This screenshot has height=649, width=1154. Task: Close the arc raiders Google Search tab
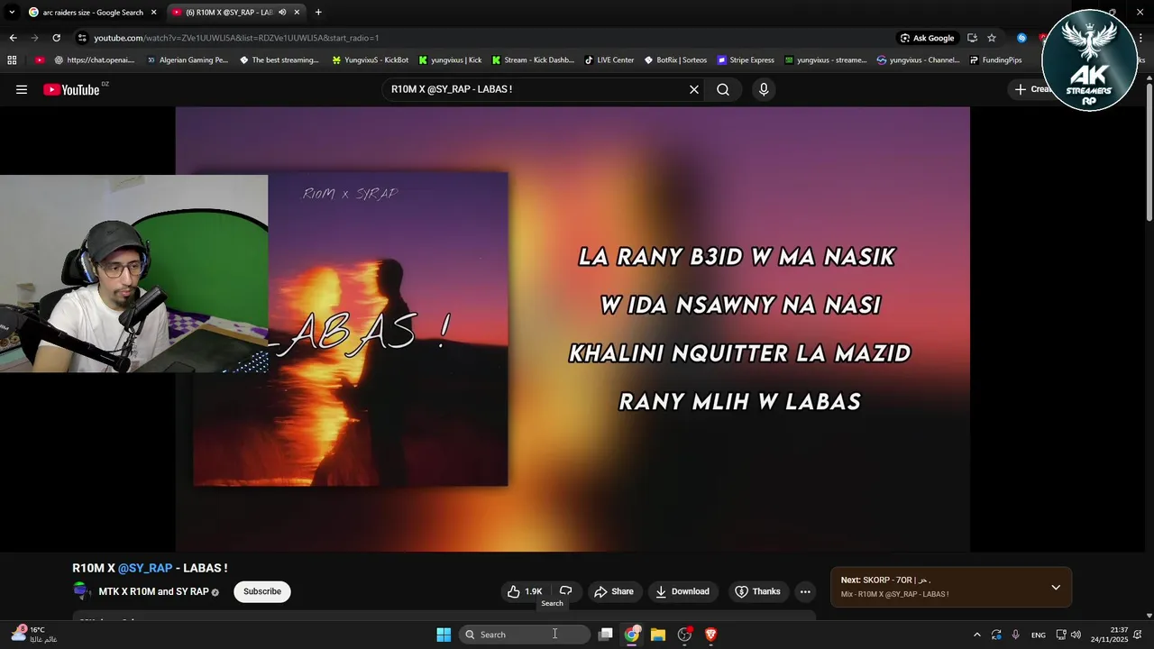[x=154, y=13]
